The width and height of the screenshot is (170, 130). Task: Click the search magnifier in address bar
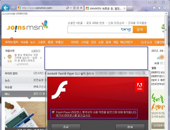pos(67,8)
